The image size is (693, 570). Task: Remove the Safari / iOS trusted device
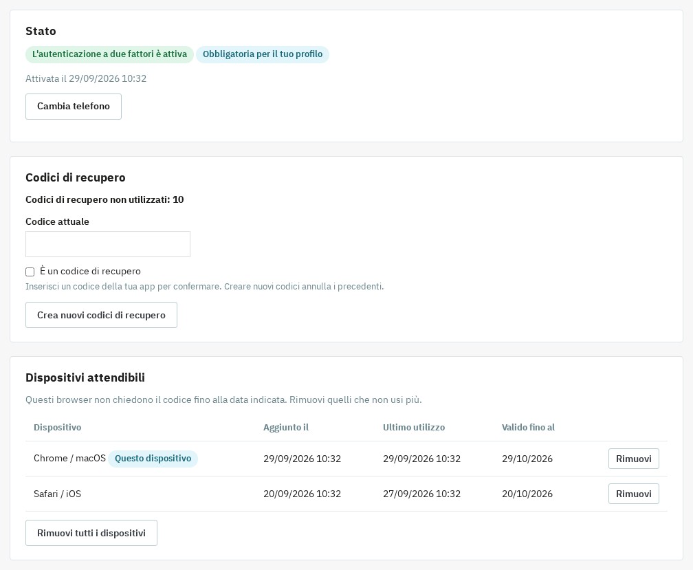click(x=633, y=494)
